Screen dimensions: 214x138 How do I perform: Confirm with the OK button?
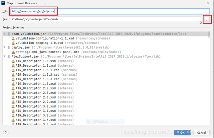pyautogui.click(x=182, y=132)
